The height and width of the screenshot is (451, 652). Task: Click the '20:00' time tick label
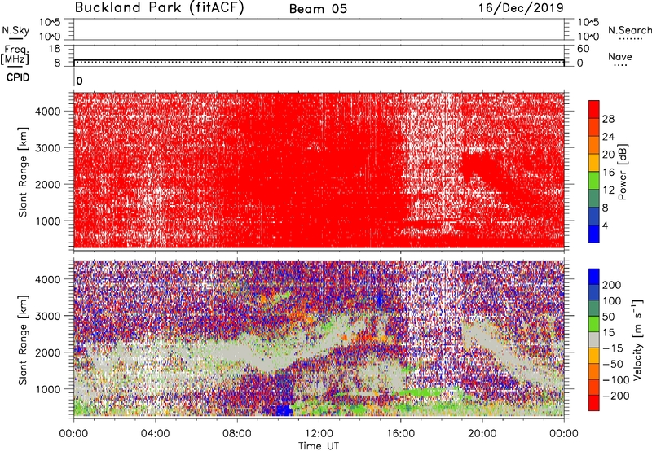482,434
